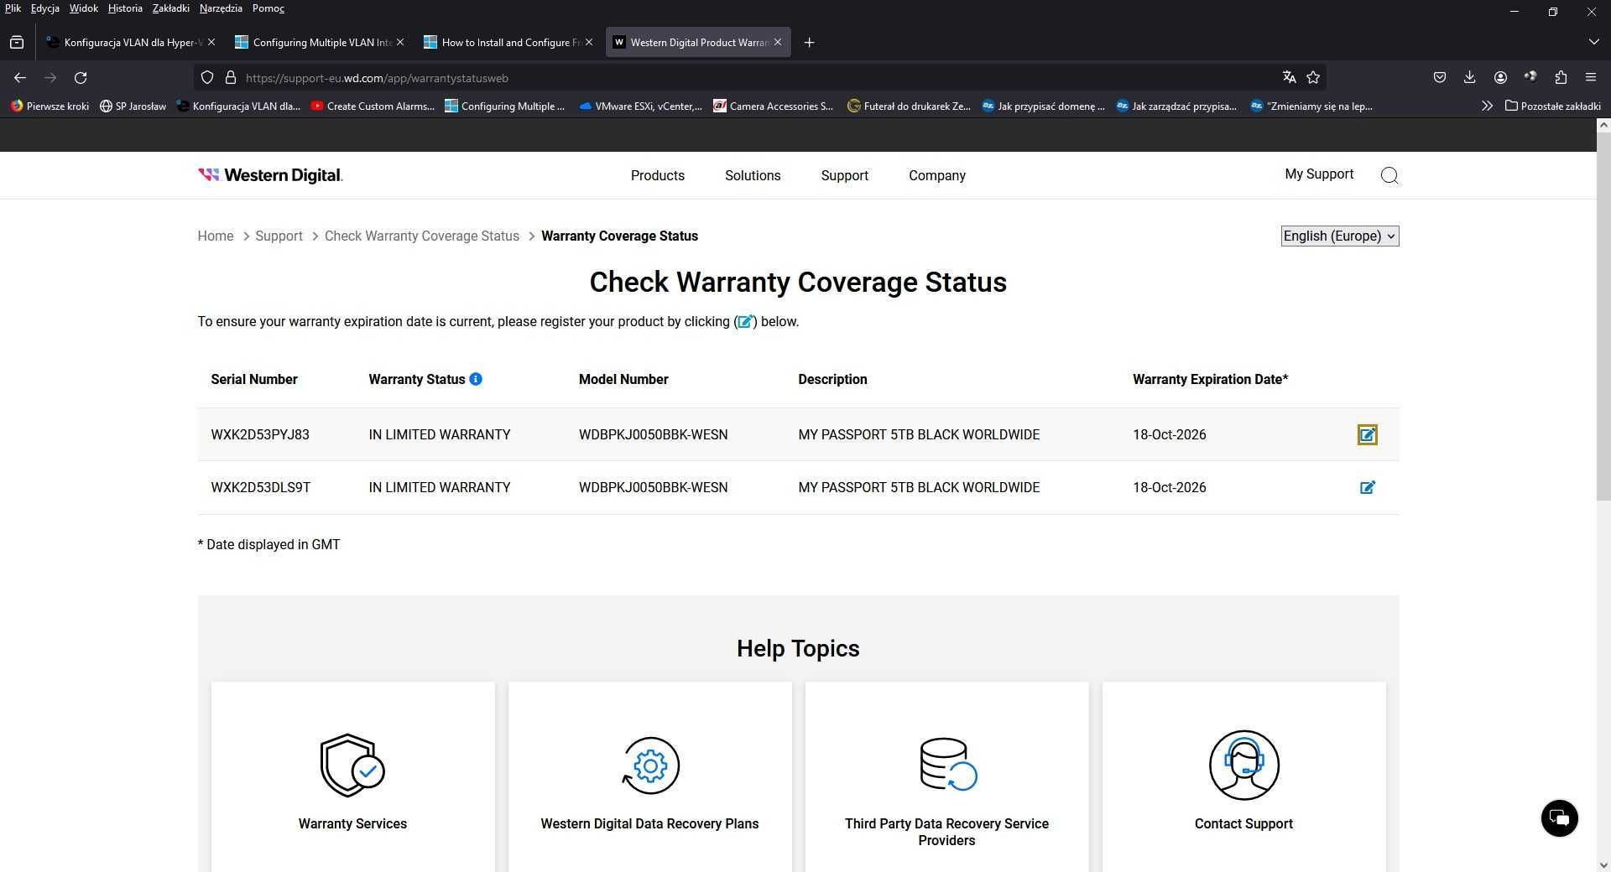Screen dimensions: 1611x872
Task: Open the Pomoc menu
Action: (x=268, y=8)
